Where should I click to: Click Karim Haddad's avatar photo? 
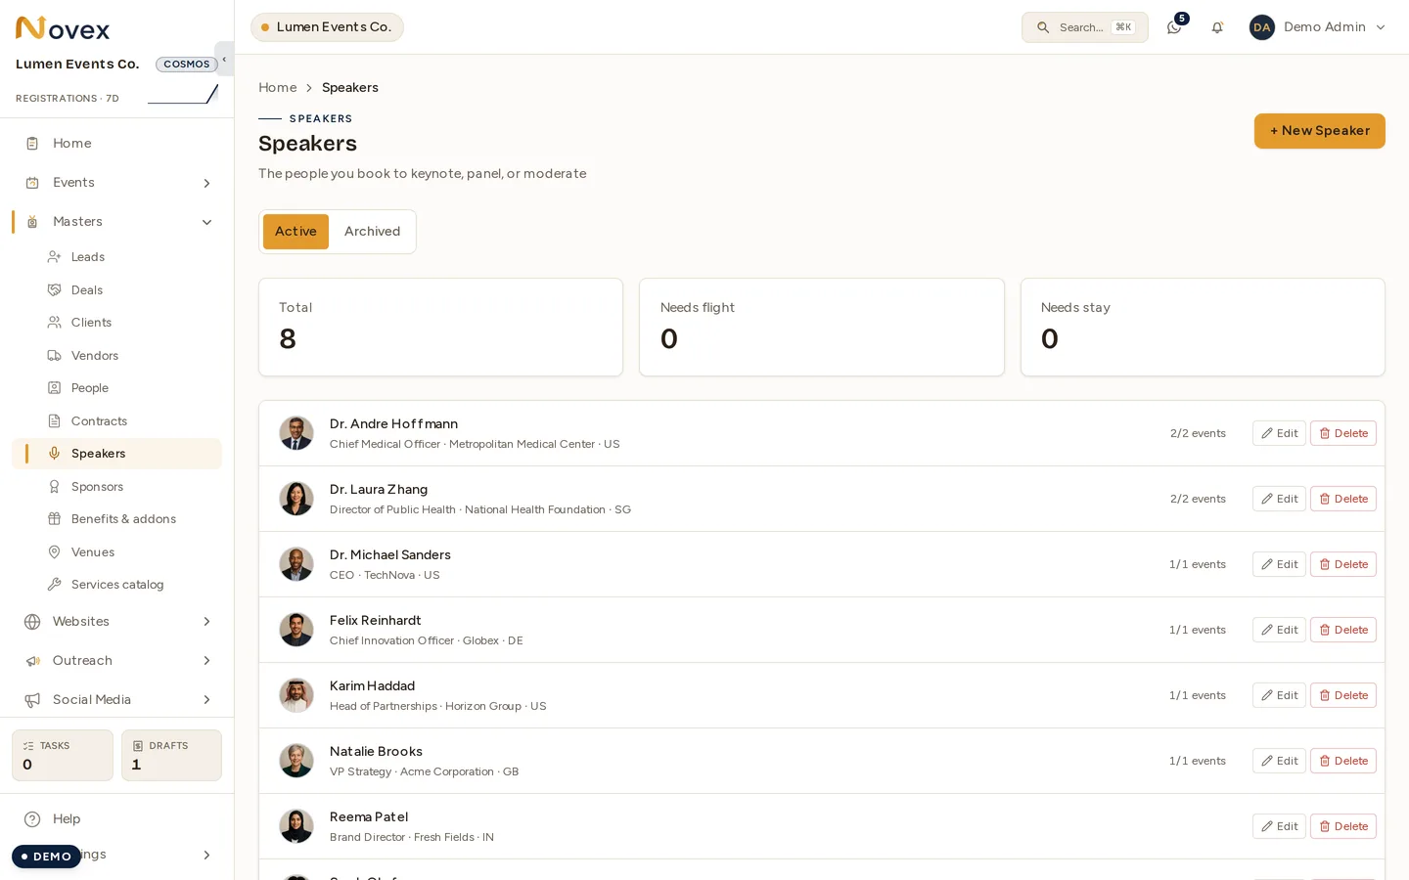point(296,695)
